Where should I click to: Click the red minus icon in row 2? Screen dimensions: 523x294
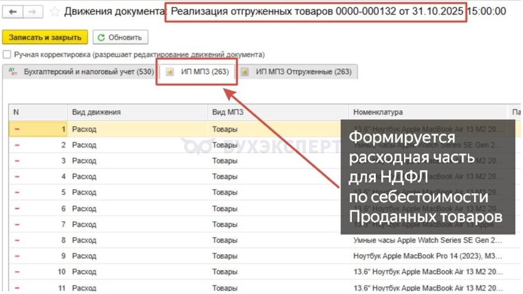point(17,145)
